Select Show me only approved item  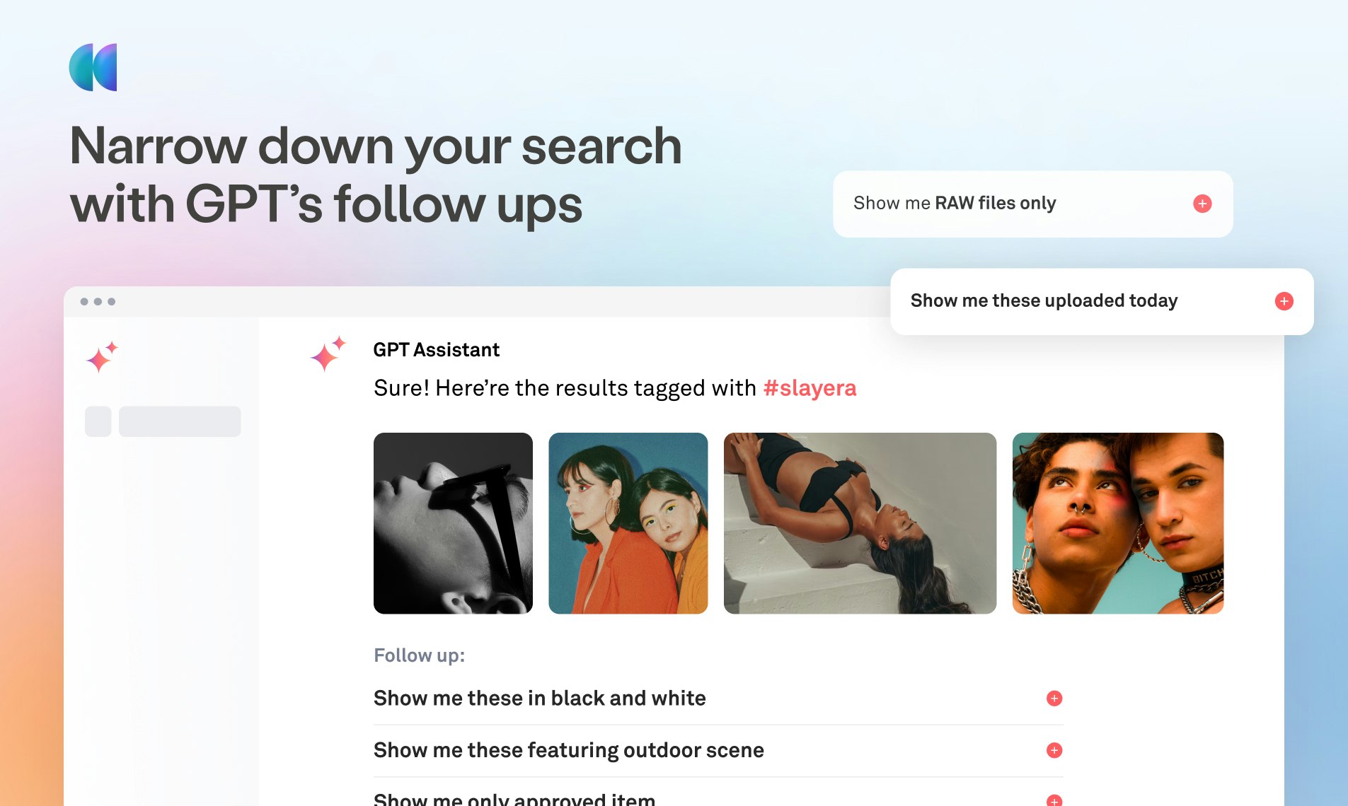(718, 795)
